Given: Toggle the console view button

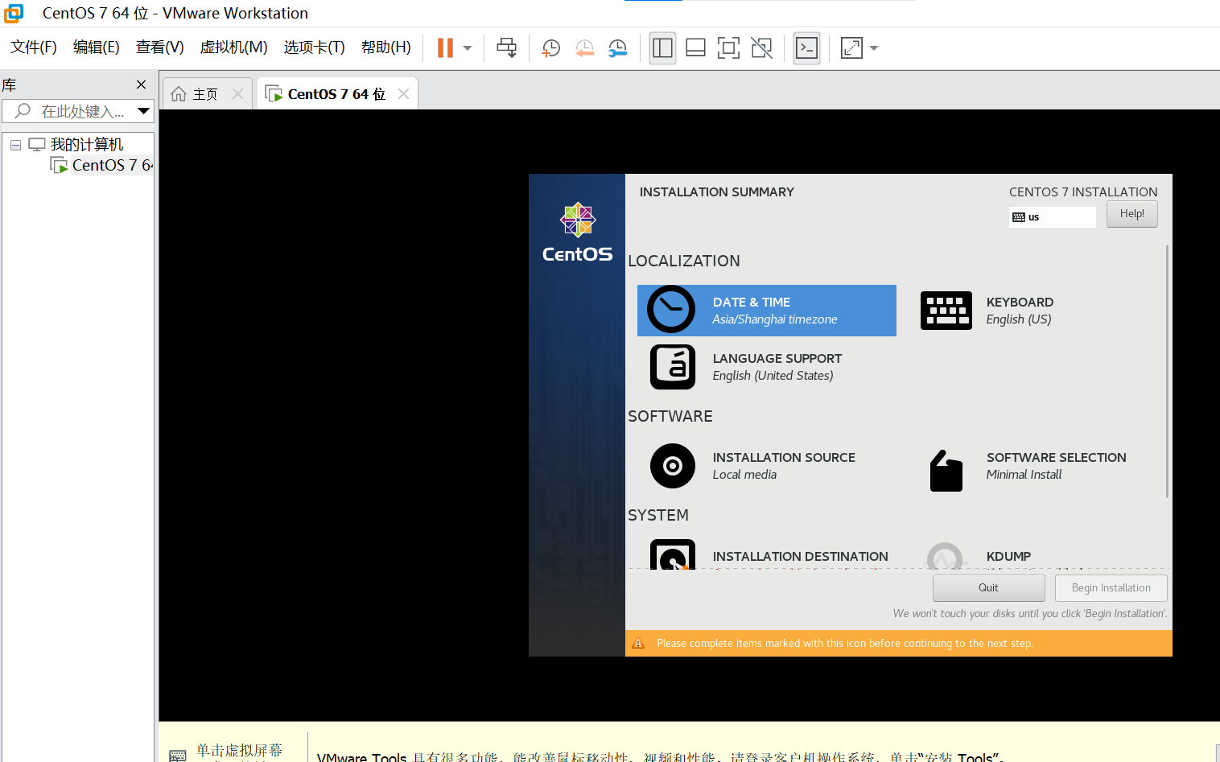Looking at the screenshot, I should click(x=806, y=48).
